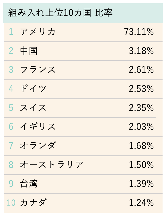163x214 pixels.
Task: Click the 1.50% percentage
Action: pos(141,164)
